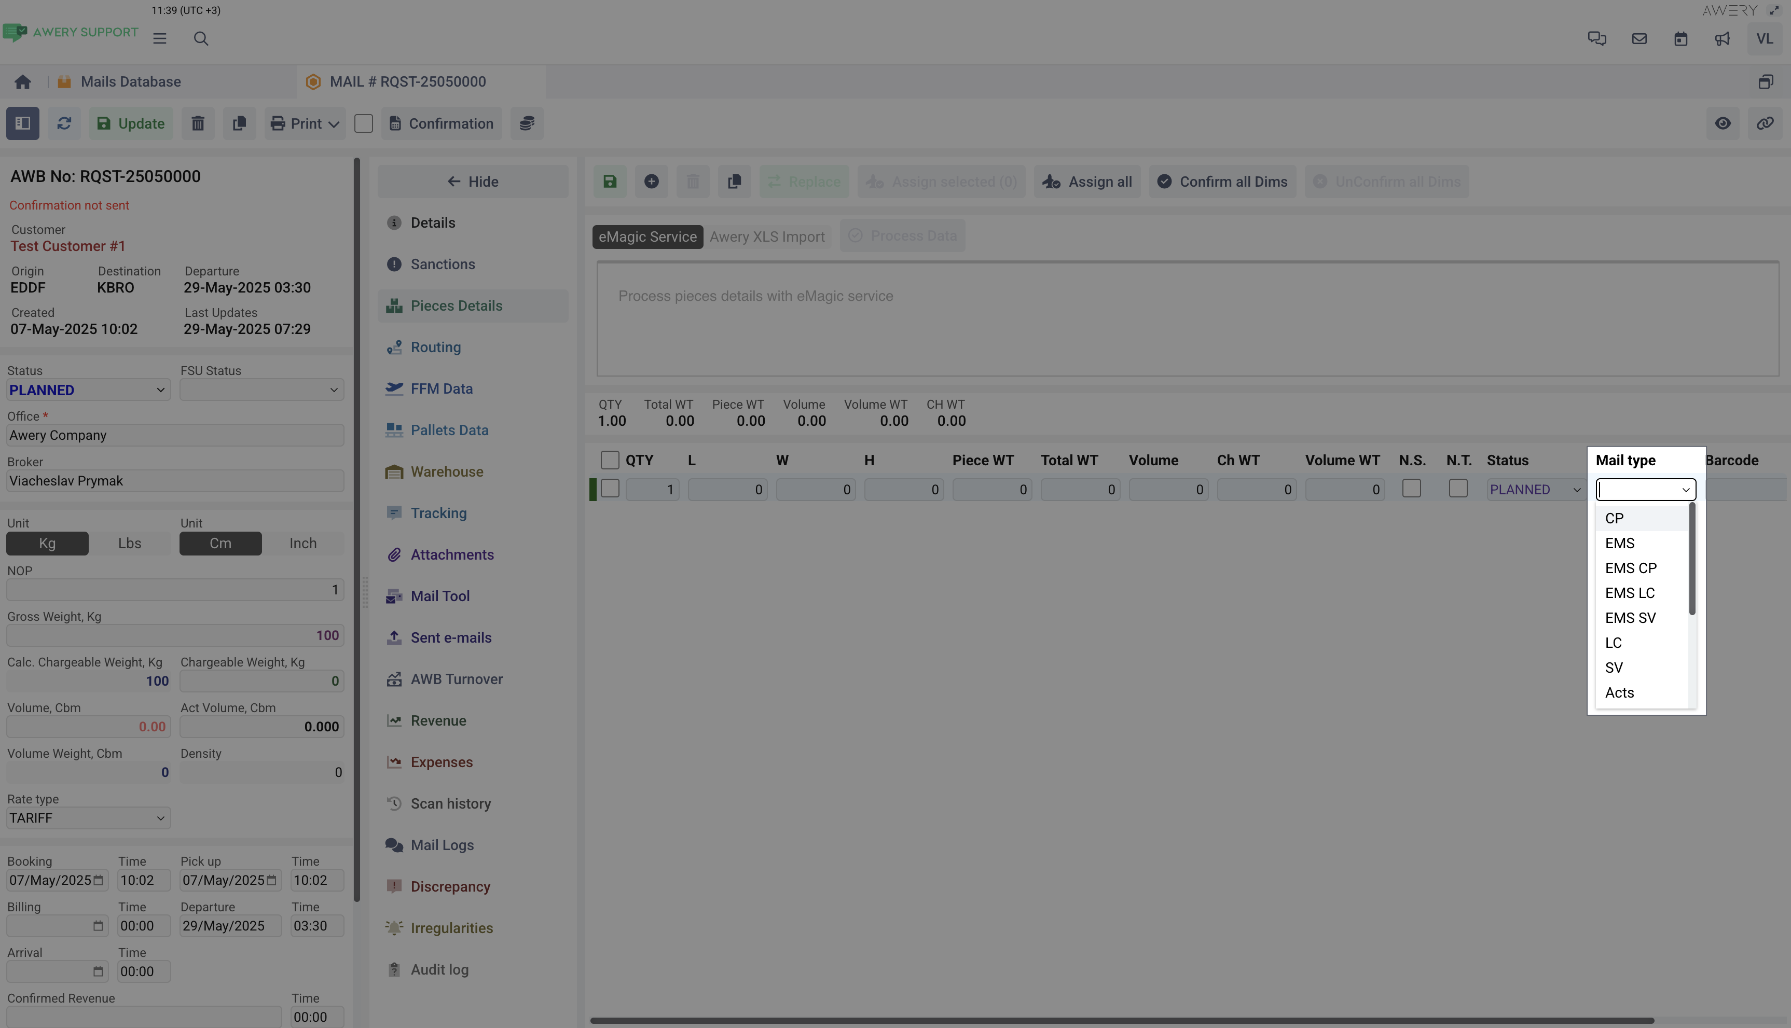1791x1028 pixels.
Task: Click the Assign all button
Action: coord(1087,182)
